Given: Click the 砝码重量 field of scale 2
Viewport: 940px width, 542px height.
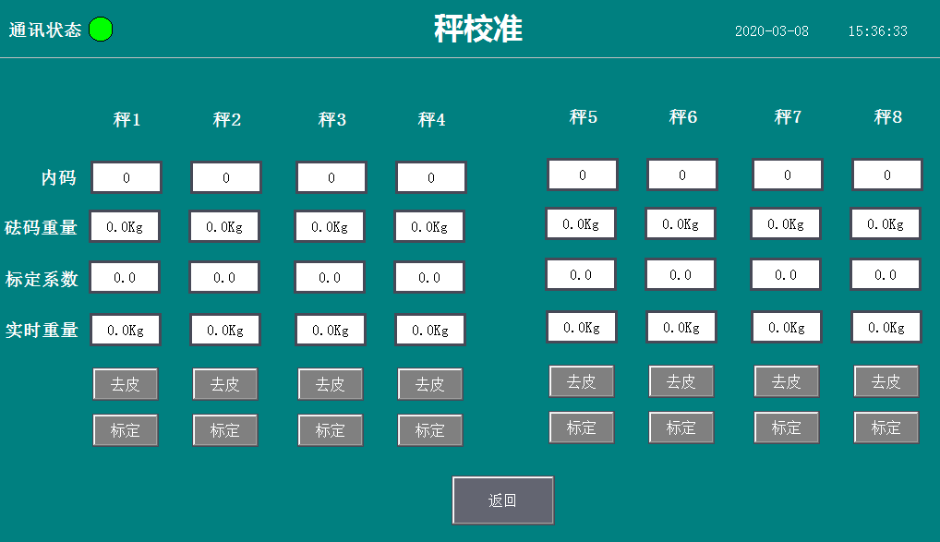Looking at the screenshot, I should (224, 226).
